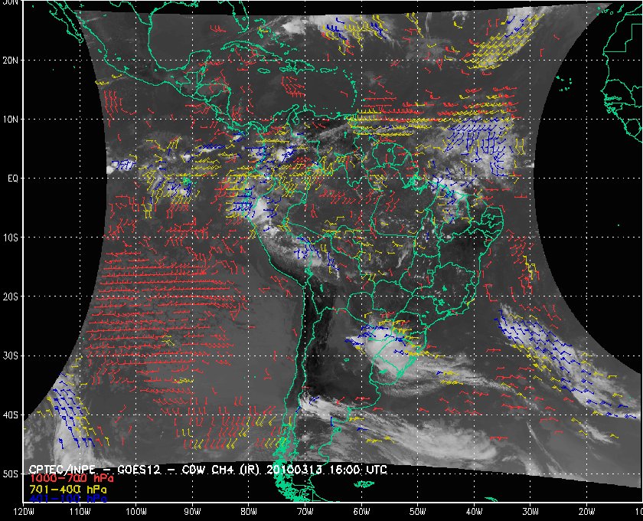
Task: Click the 10N latitude label
Action: [10, 120]
